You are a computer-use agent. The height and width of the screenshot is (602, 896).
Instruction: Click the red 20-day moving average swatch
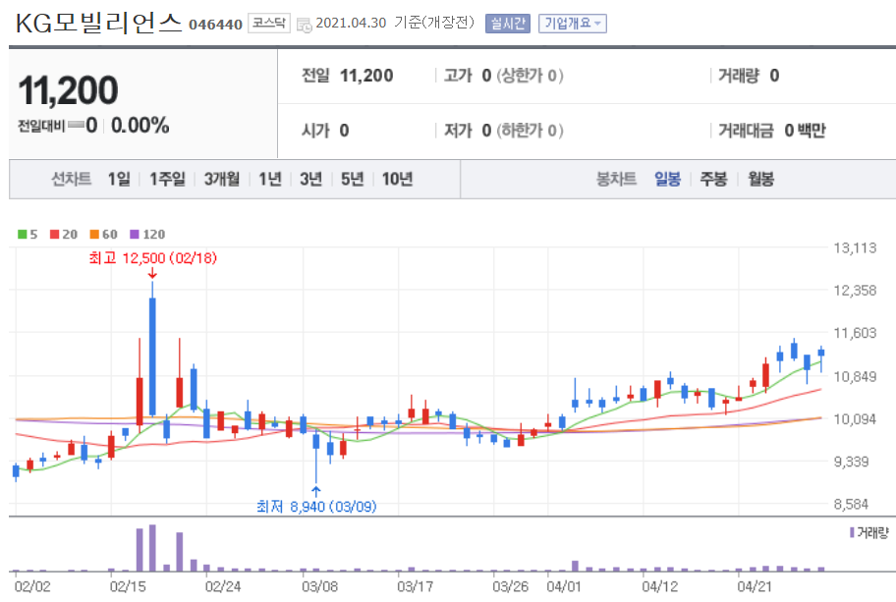tap(55, 234)
